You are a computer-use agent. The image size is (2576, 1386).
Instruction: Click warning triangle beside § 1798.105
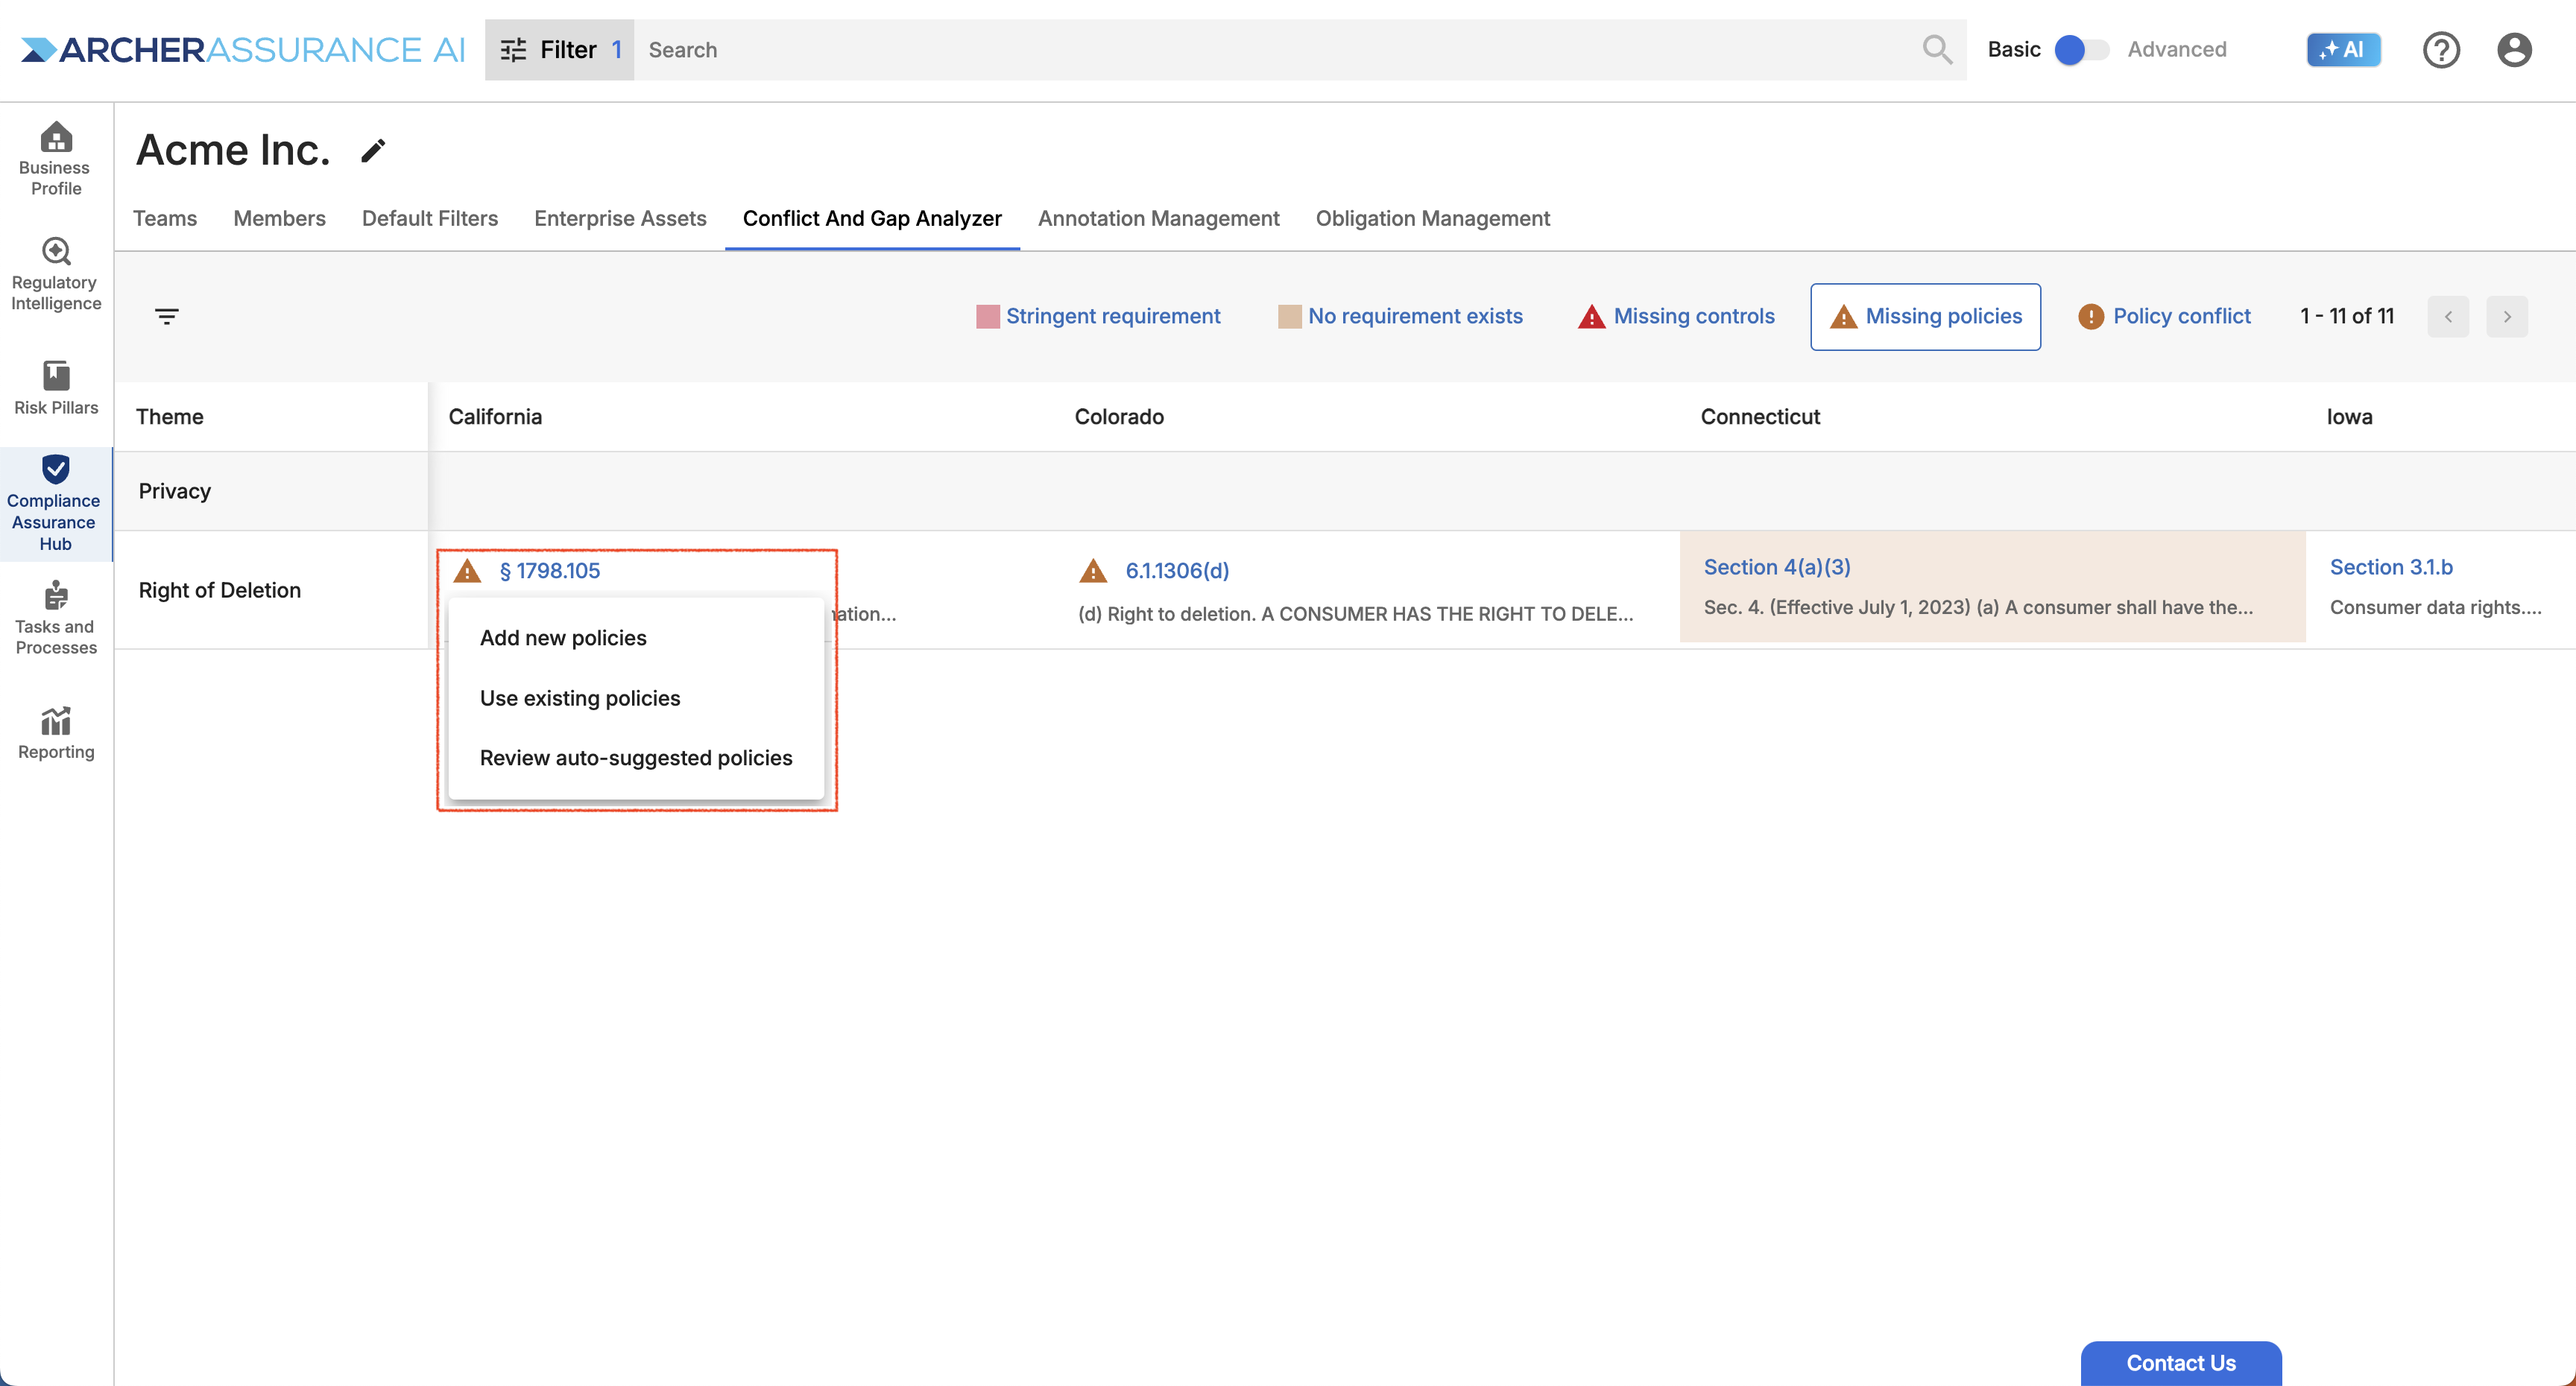(467, 571)
